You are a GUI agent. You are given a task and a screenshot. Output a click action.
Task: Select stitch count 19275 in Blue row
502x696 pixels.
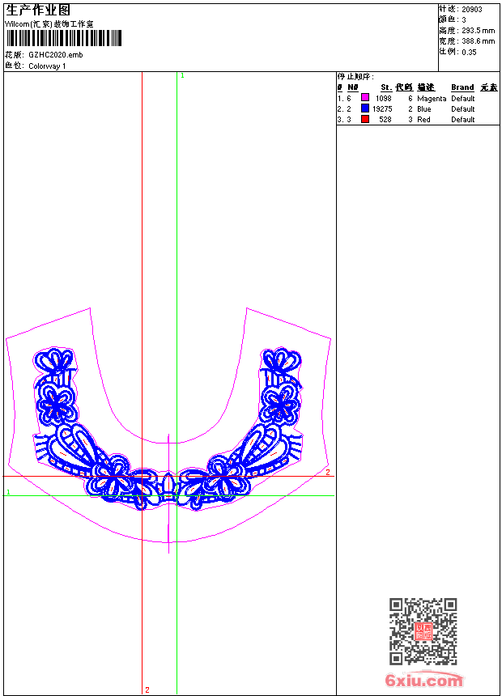[x=382, y=109]
